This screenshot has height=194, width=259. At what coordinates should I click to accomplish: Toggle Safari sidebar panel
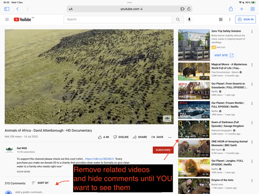[x=7, y=9]
